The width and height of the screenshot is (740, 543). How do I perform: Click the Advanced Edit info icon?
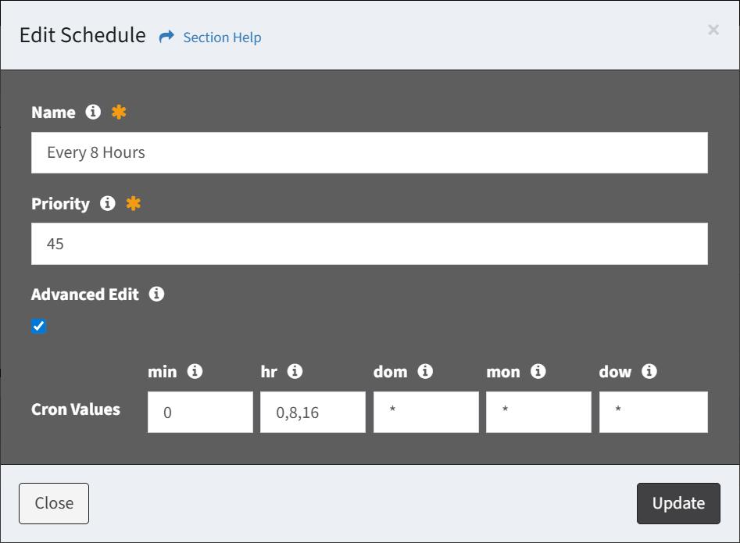point(156,295)
